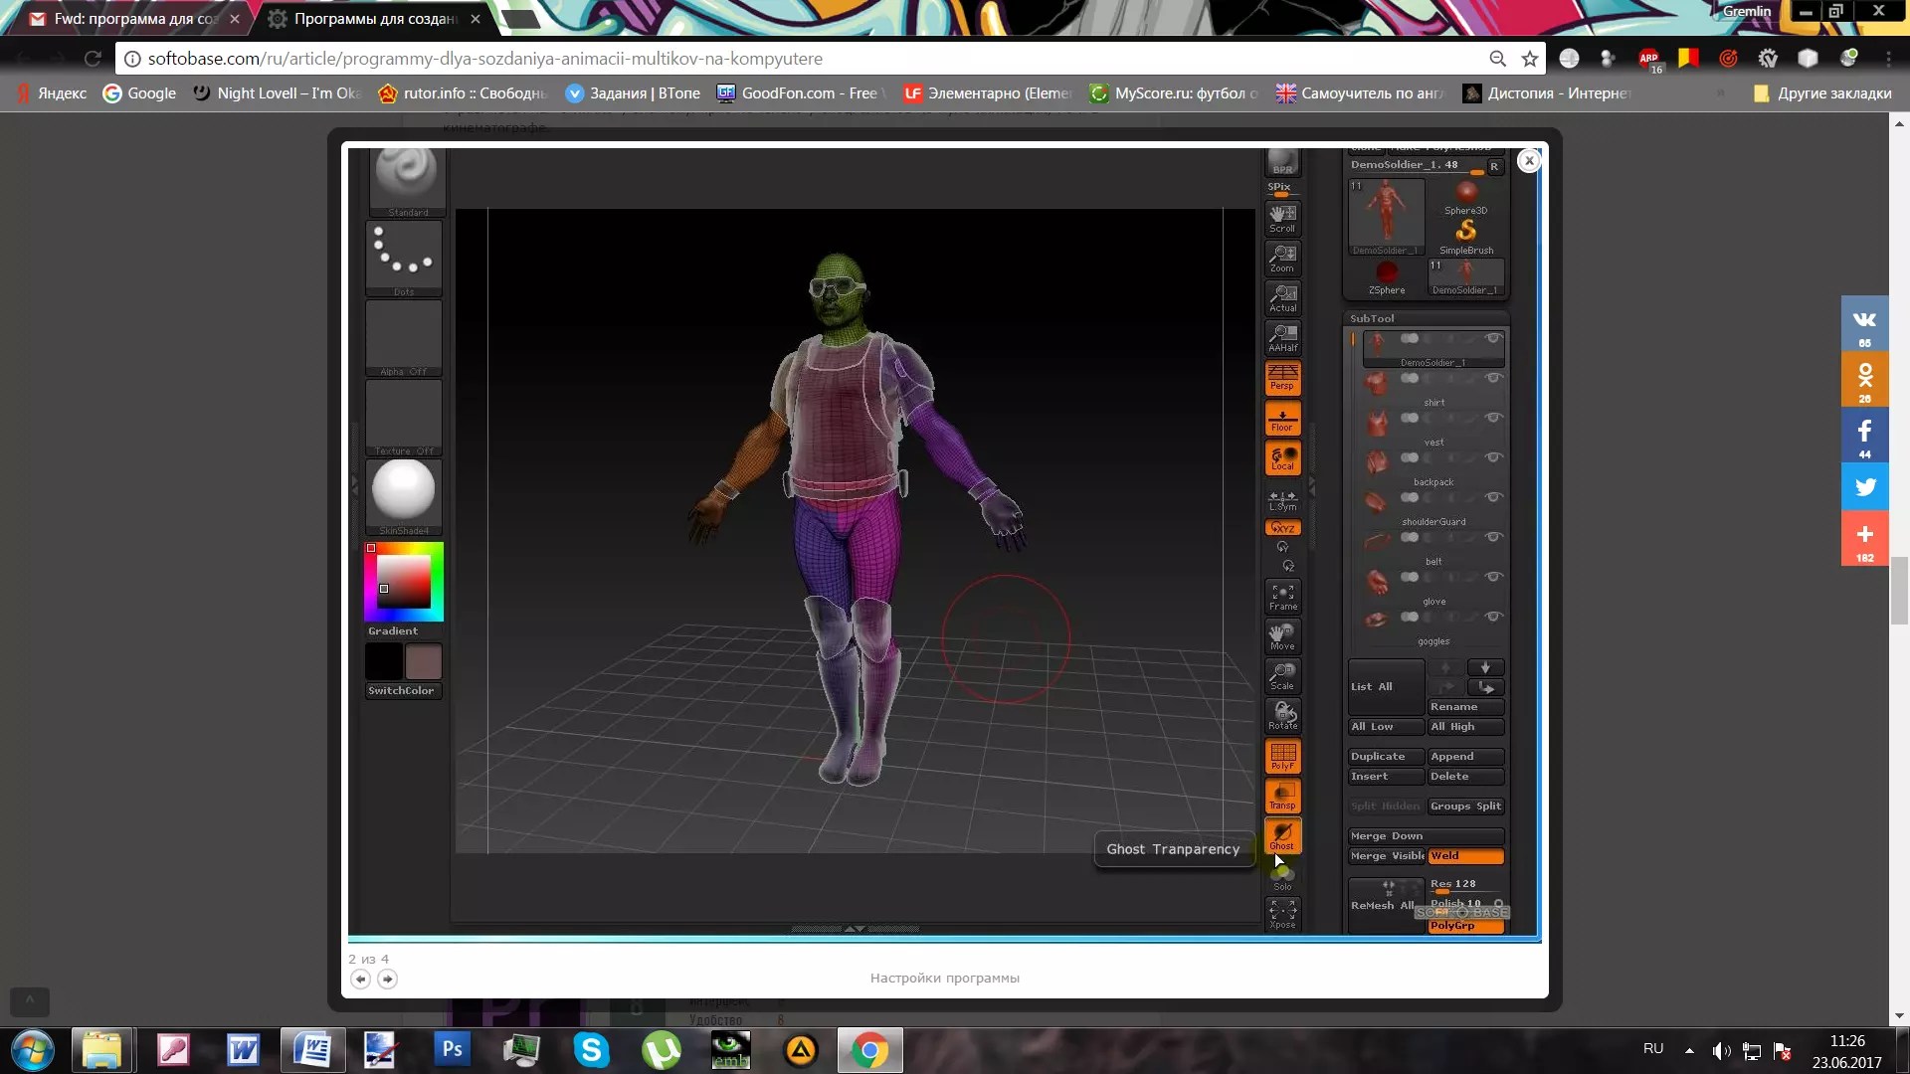
Task: Click DemoSoldier_1 thumbnail in SubTool
Action: point(1378,343)
